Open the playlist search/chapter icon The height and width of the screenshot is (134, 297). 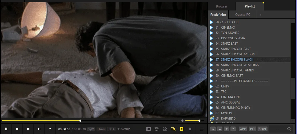(x=173, y=129)
